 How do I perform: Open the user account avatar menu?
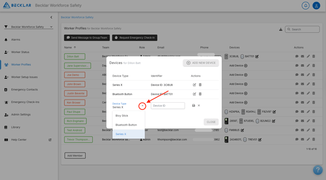(x=316, y=6)
